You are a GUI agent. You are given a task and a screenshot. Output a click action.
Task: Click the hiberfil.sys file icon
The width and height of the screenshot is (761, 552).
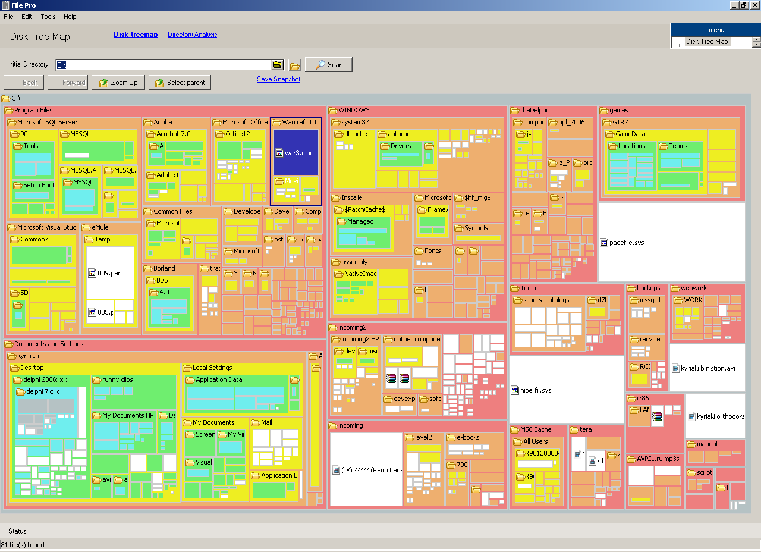pyautogui.click(x=515, y=390)
